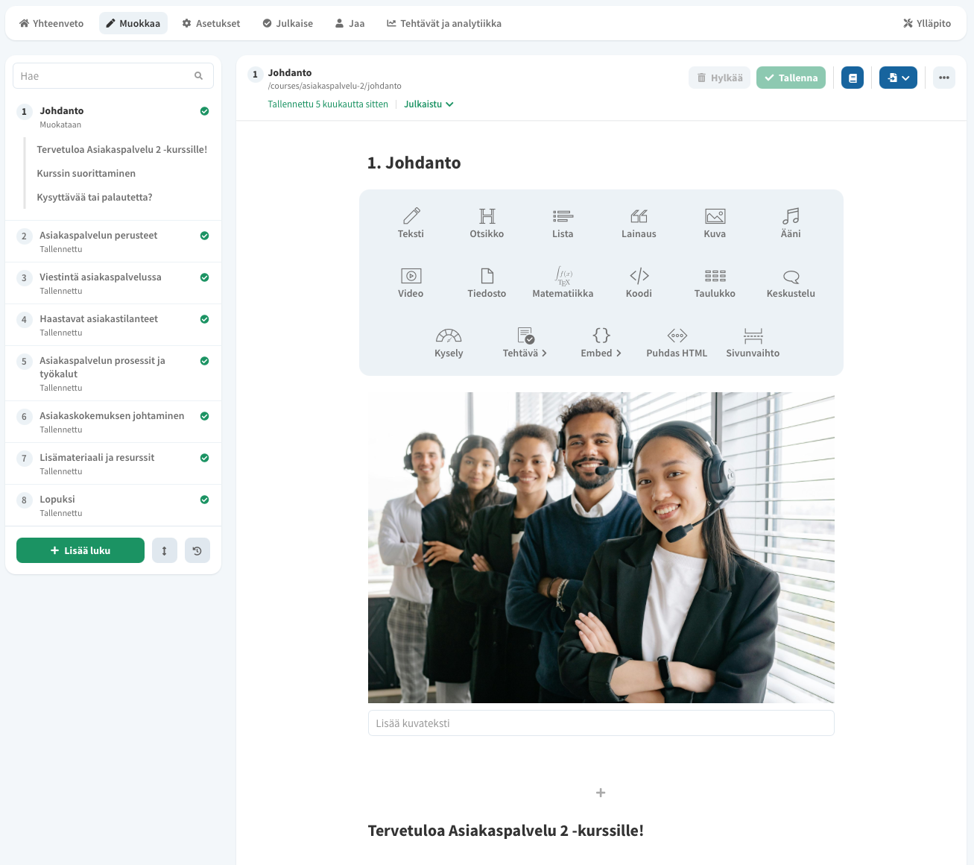Add a Video block to the chapter
The image size is (974, 865).
tap(411, 282)
